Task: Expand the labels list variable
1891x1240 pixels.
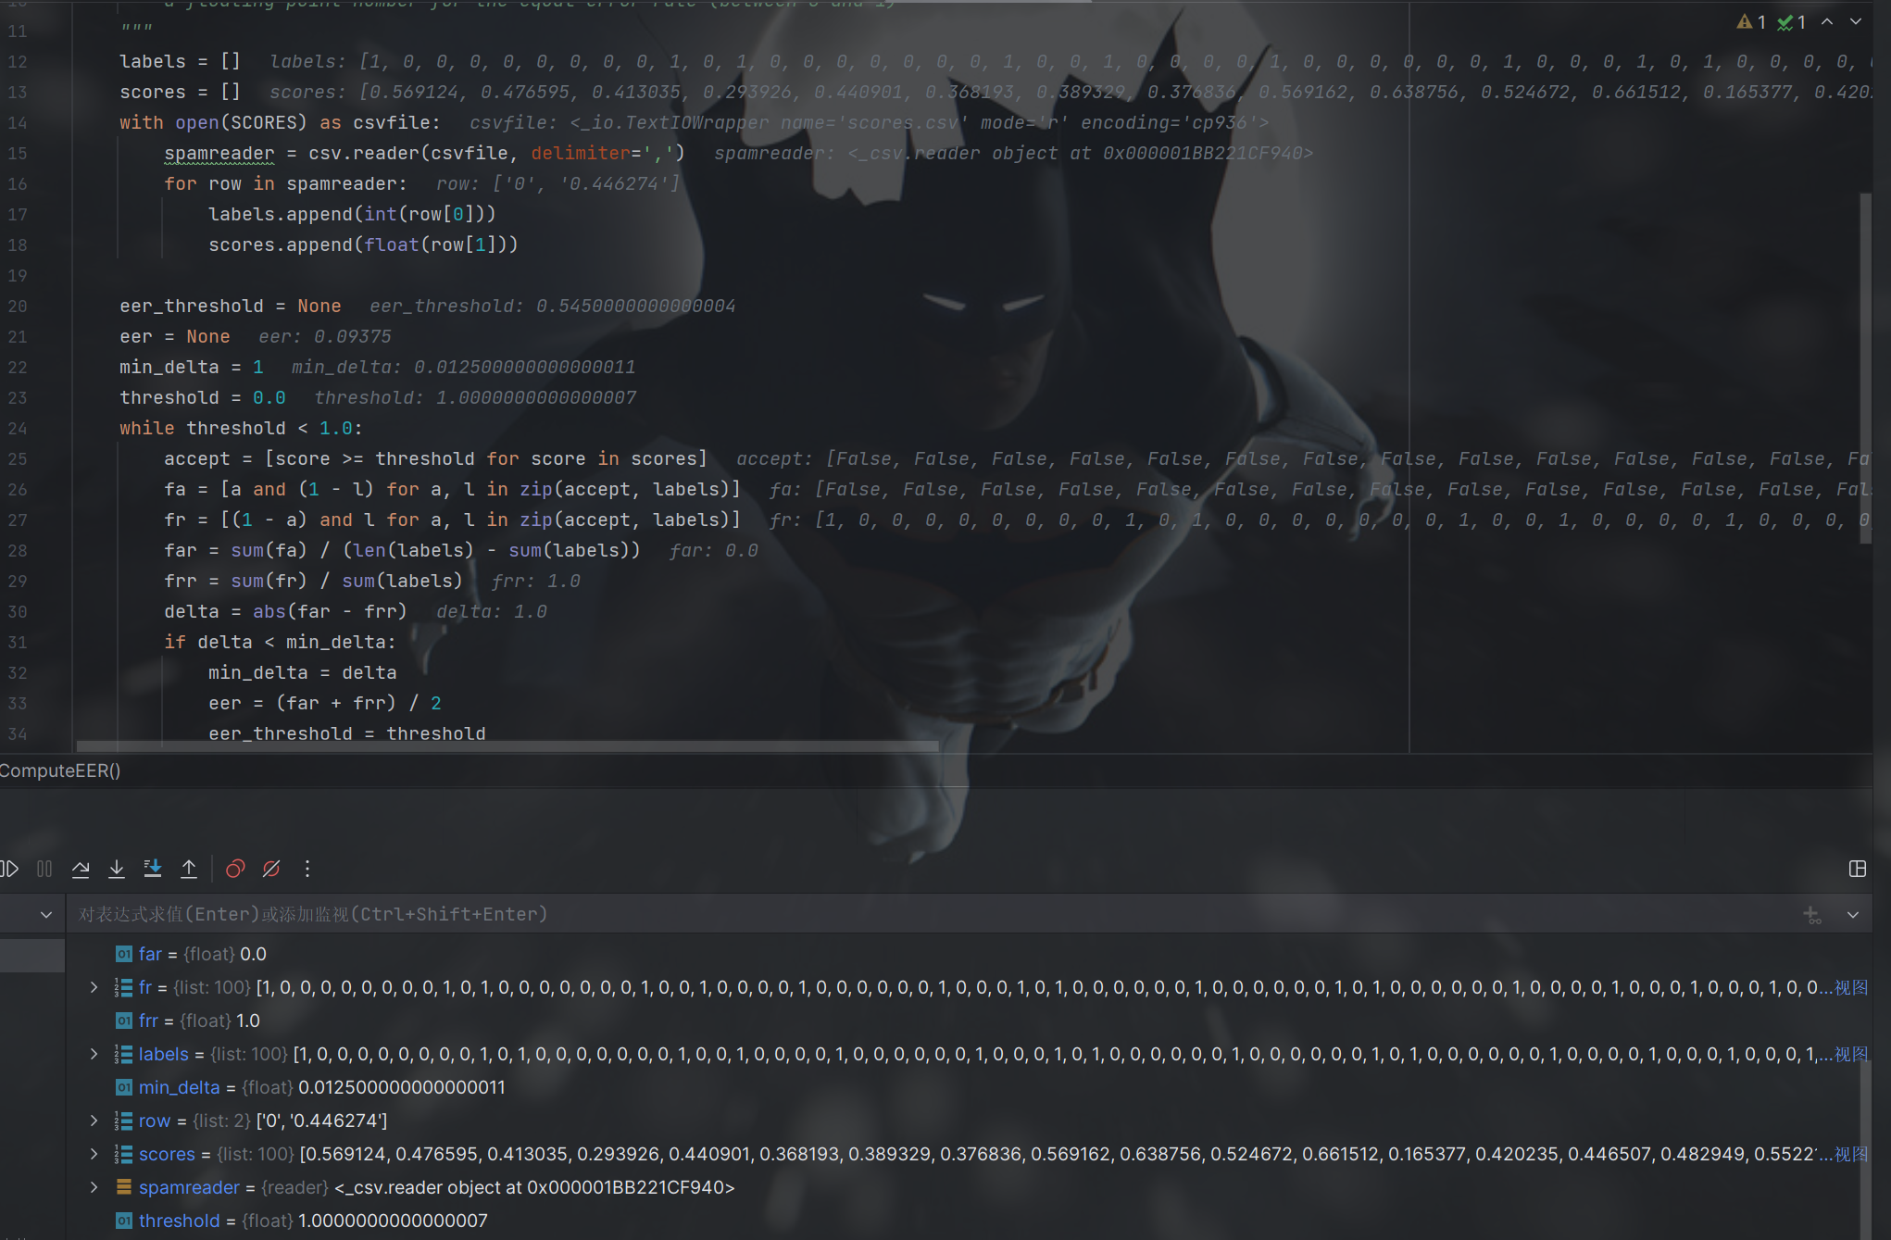Action: point(94,1054)
